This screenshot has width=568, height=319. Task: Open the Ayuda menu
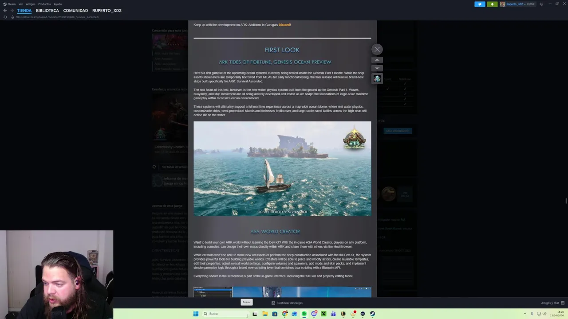click(58, 4)
